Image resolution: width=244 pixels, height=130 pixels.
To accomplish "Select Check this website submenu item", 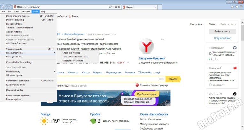I will point(78,53).
